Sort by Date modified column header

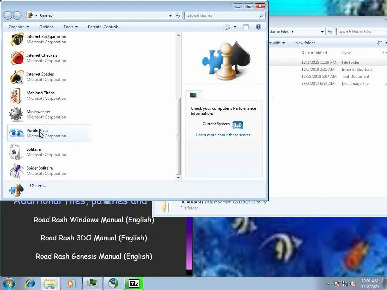tap(314, 52)
